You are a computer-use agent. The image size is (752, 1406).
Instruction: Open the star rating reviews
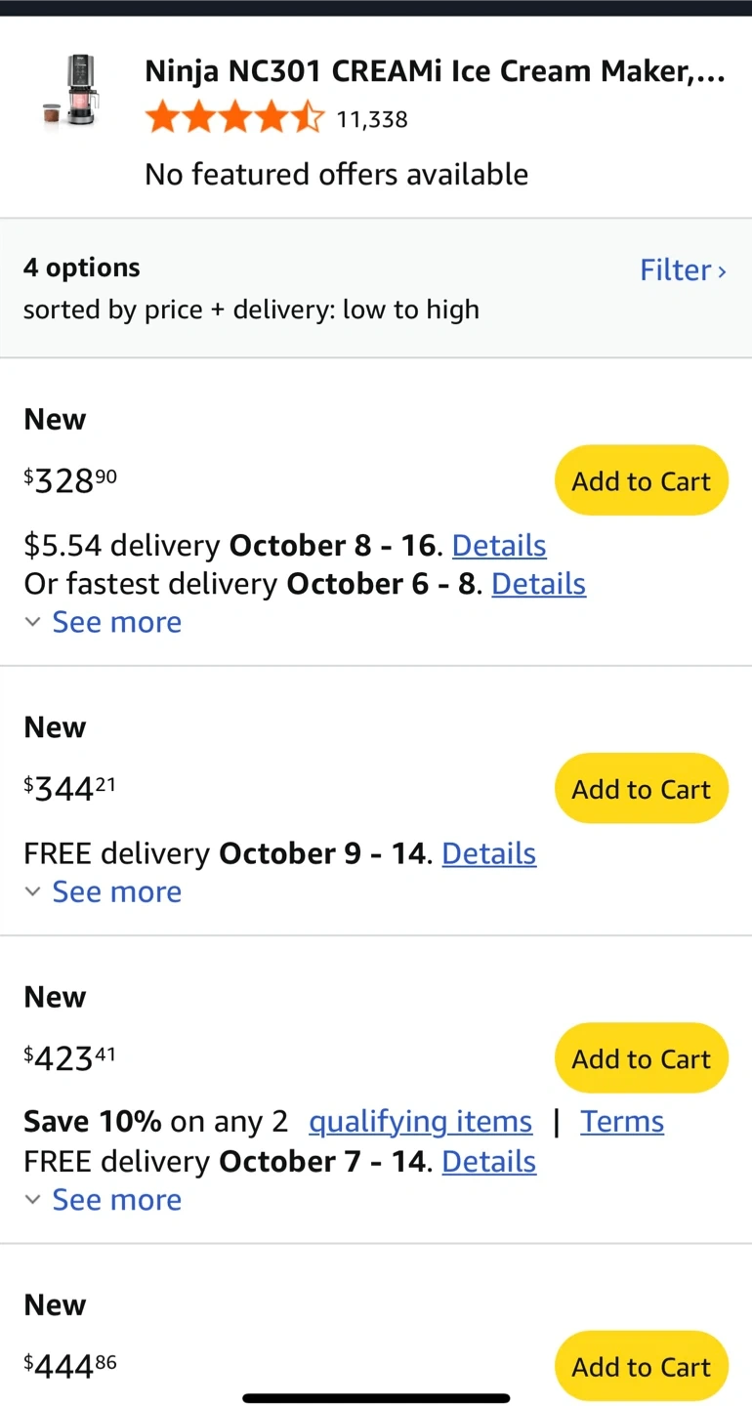[x=234, y=119]
